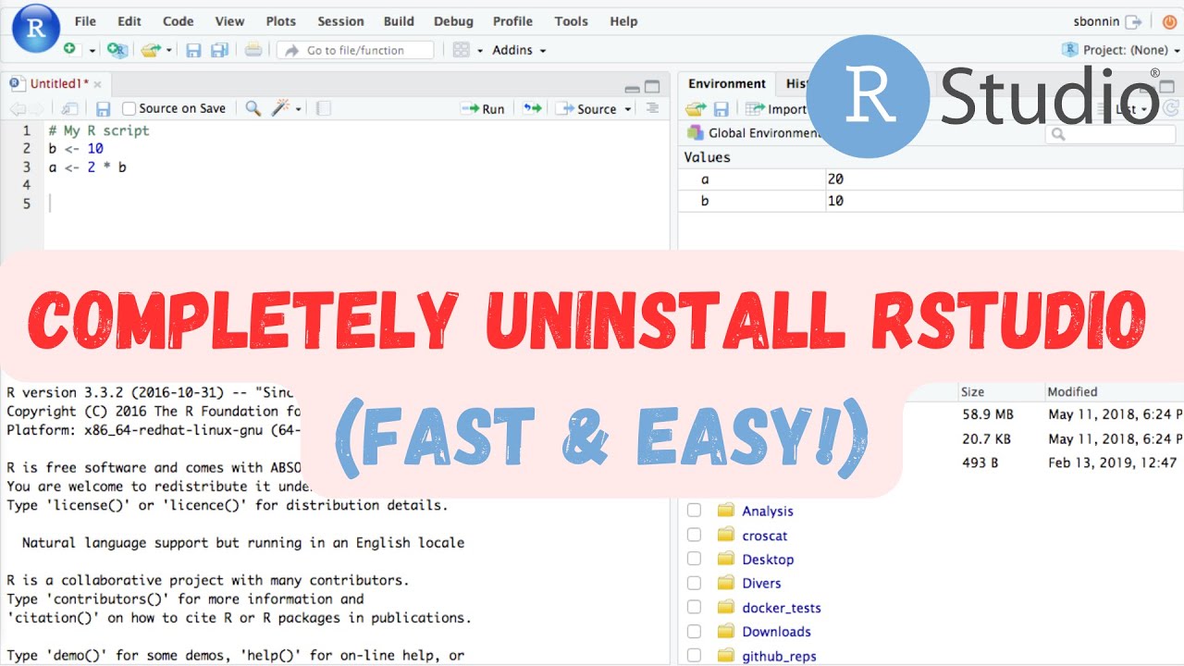Viewport: 1184px width, 666px height.
Task: Open the Analysis folder link
Action: (768, 511)
